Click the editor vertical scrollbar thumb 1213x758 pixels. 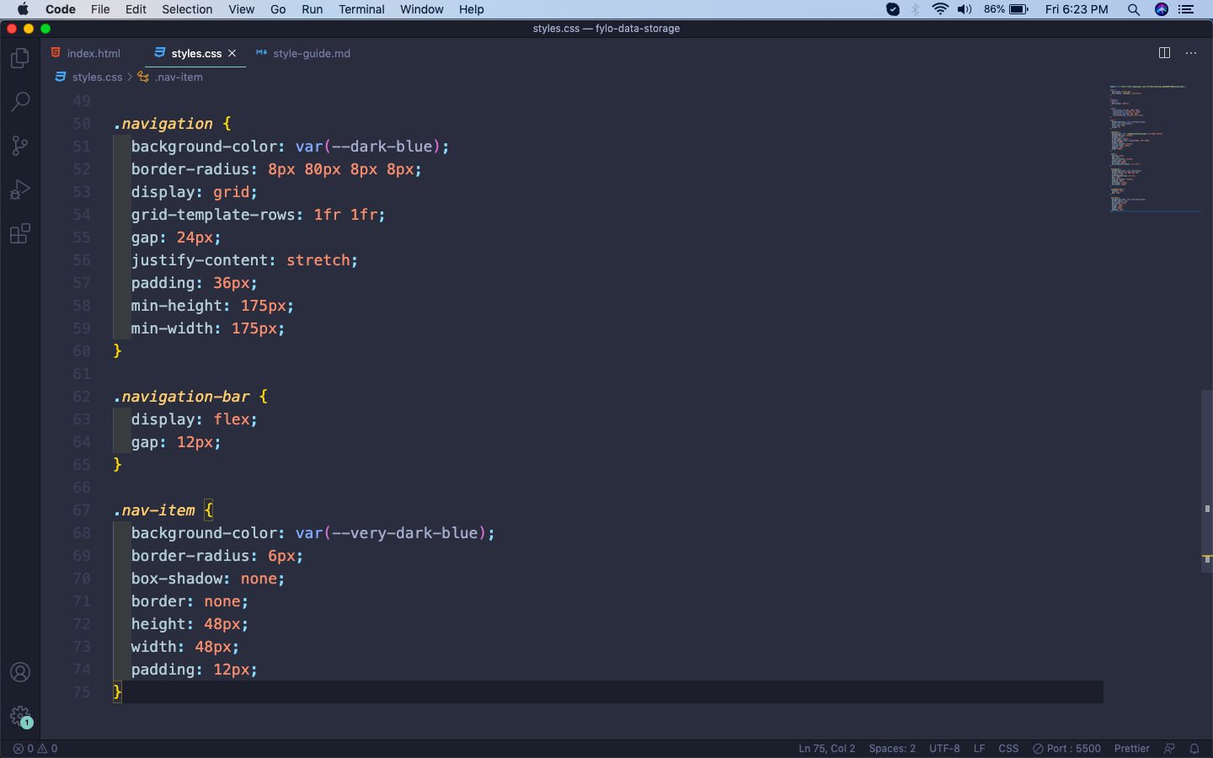coord(1207,481)
